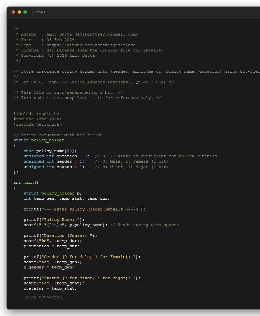Screen dimensions: 260x316
Task: Click the printf 'Gender (0 for Male...' line
Action: click(x=82, y=257)
